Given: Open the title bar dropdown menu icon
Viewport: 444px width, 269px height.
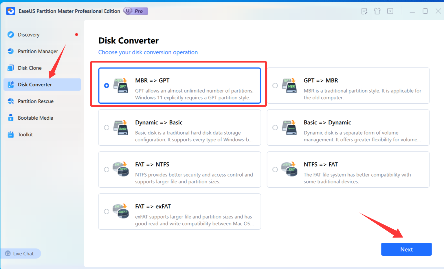Looking at the screenshot, I should click(390, 11).
